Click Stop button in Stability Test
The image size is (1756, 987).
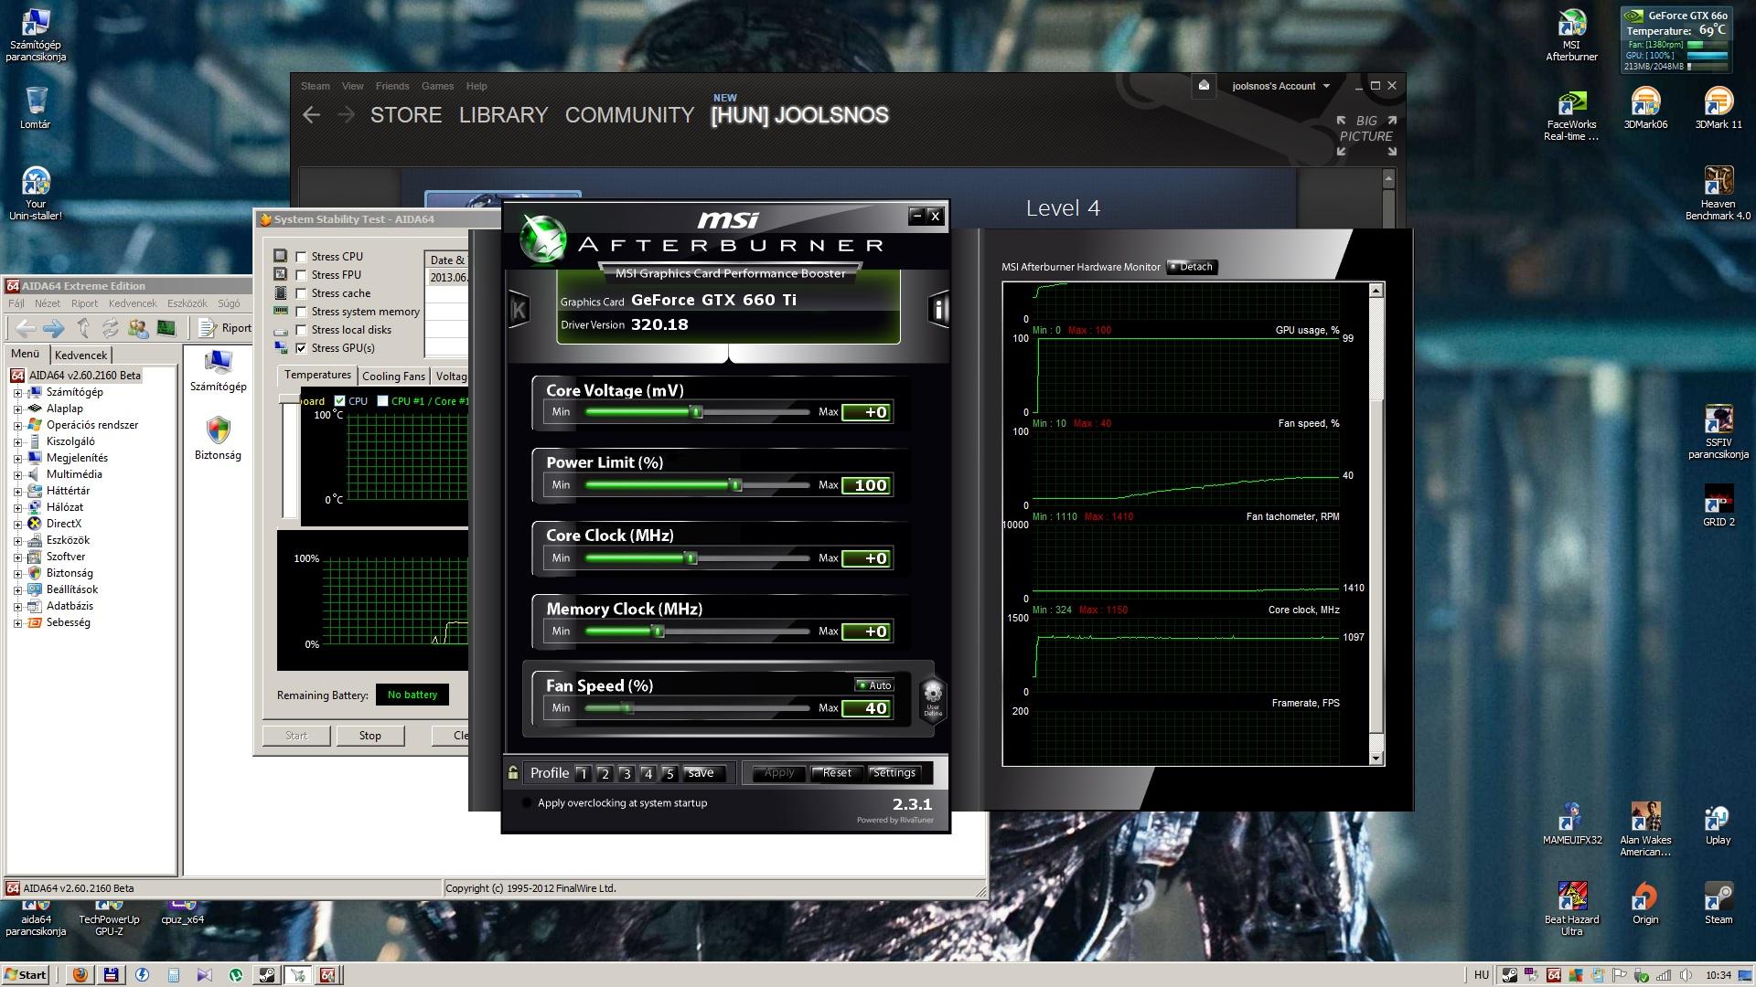[x=370, y=736]
